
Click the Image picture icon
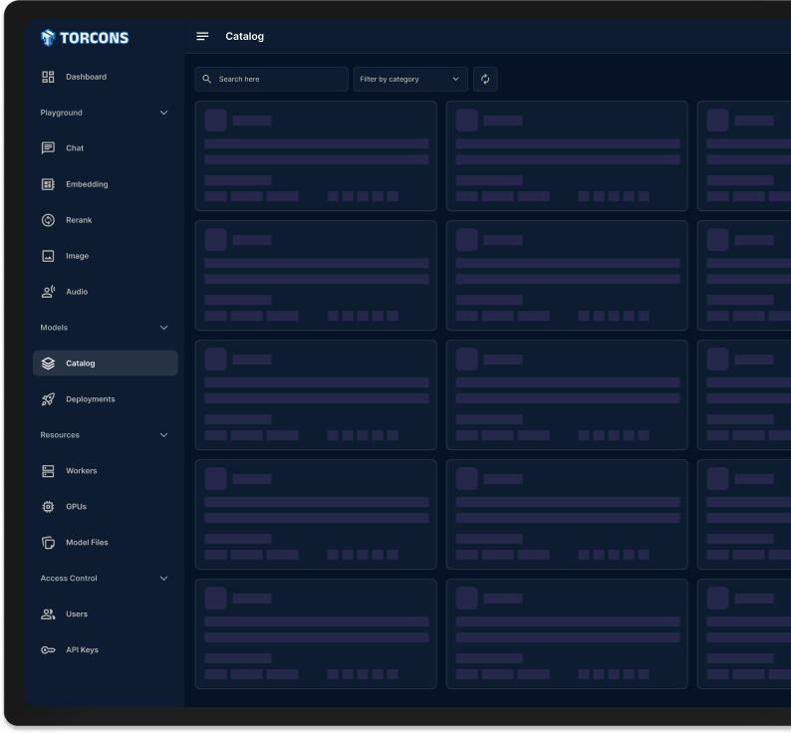coord(48,256)
